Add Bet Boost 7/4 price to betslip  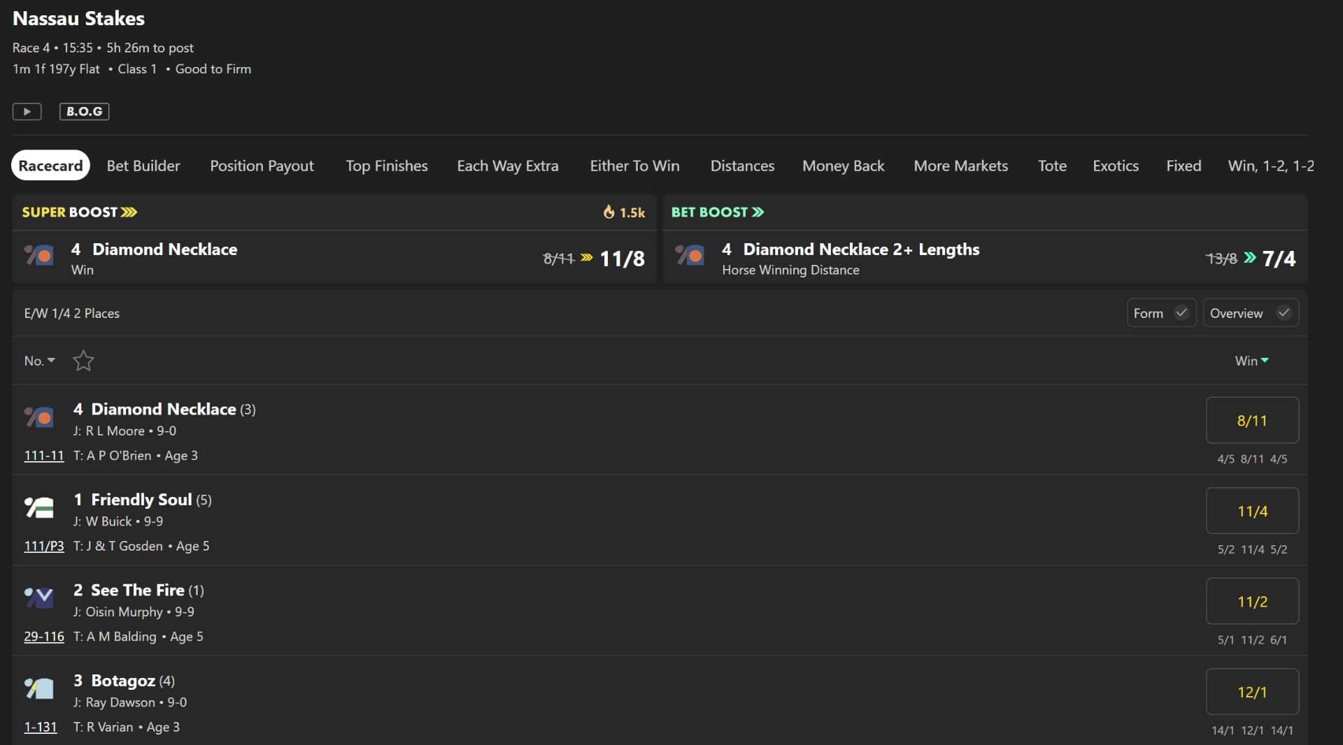tap(1279, 259)
